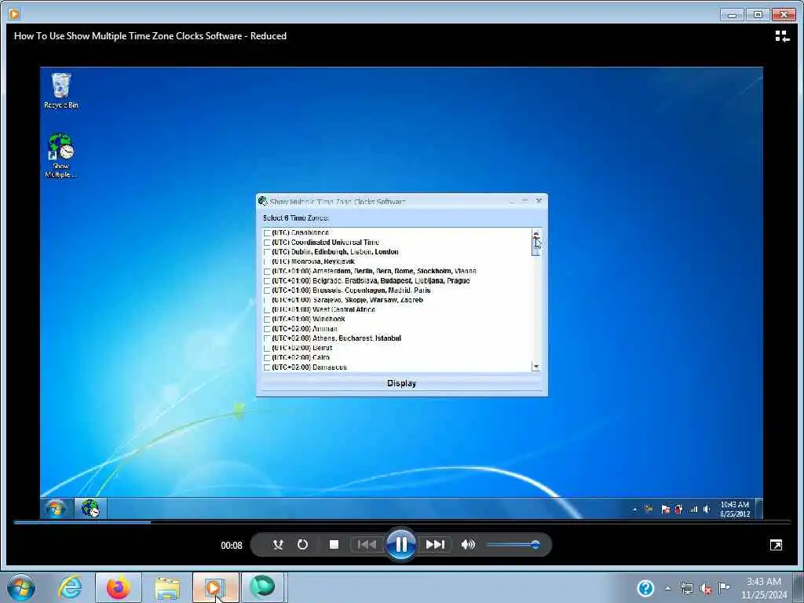The image size is (804, 603).
Task: Click the time zone list up arrow
Action: (535, 232)
